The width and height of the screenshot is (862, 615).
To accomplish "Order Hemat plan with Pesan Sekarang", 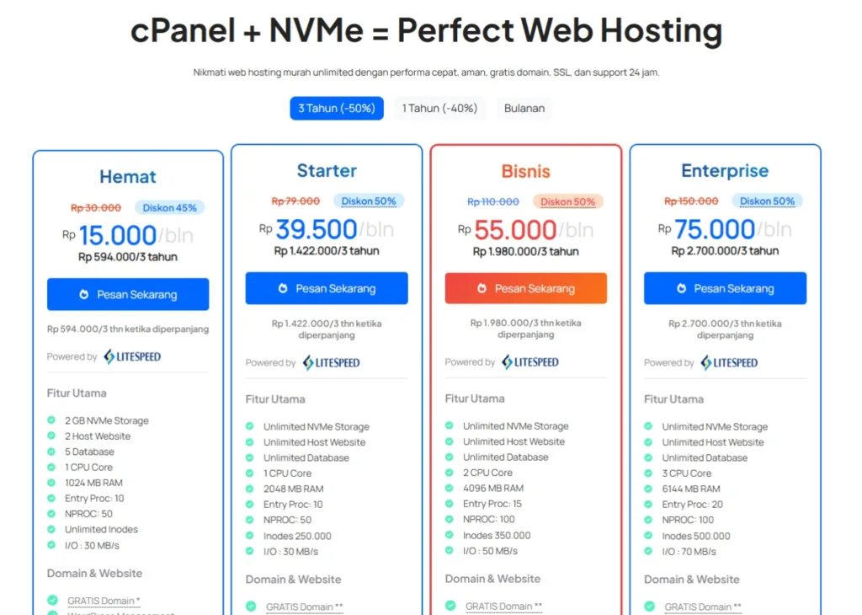I will tap(128, 294).
